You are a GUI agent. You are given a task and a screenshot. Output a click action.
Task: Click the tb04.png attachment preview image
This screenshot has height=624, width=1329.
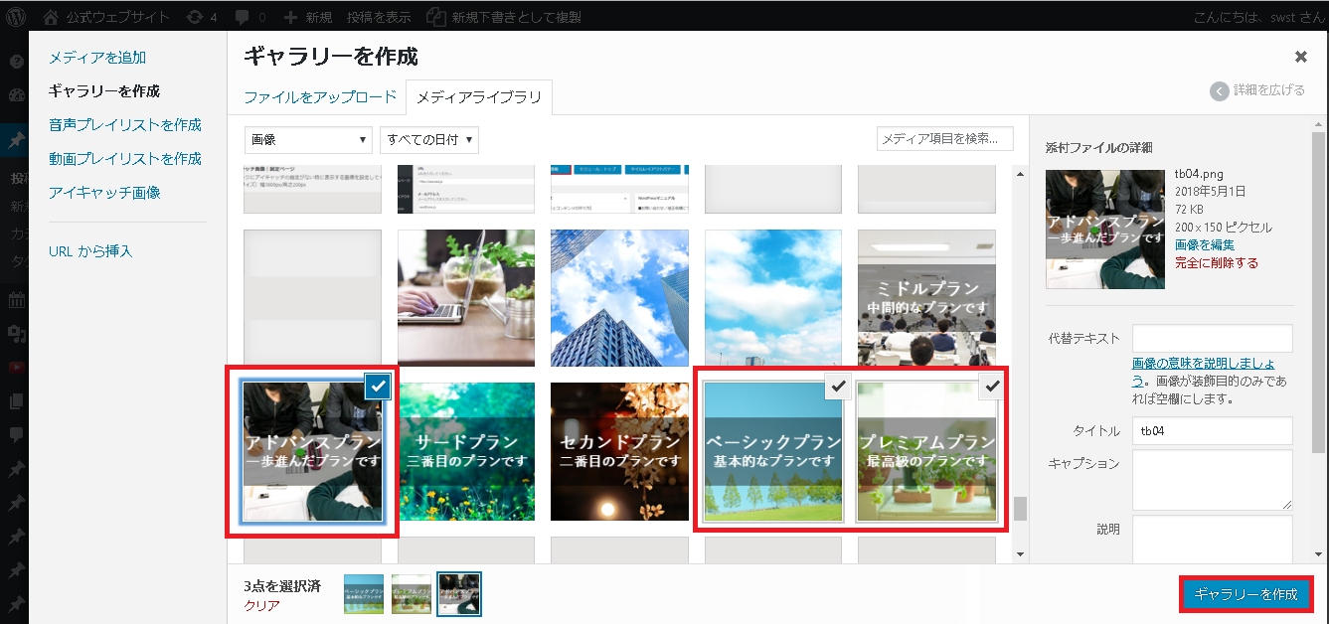(x=1105, y=230)
